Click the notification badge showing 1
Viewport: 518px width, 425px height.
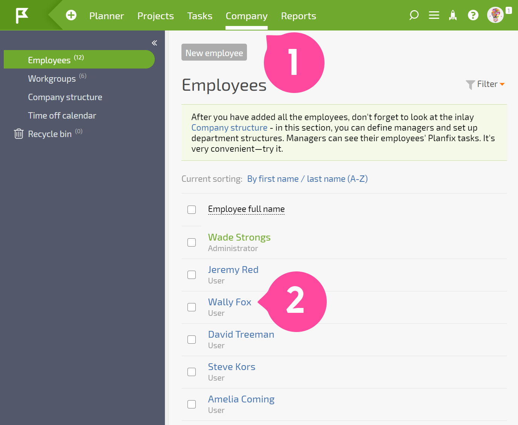tap(509, 11)
